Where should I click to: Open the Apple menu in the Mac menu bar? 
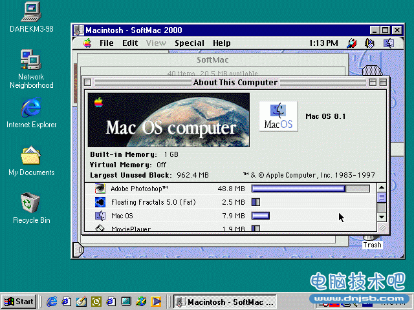[x=87, y=43]
